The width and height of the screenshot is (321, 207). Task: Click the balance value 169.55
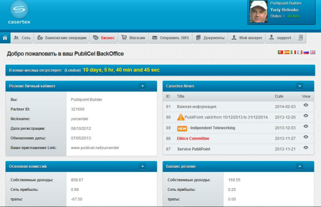tap(234, 180)
